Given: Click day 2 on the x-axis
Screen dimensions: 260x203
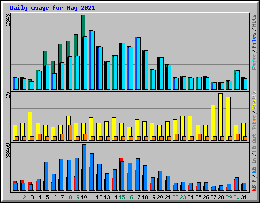Looking at the screenshot, I should click(24, 197).
